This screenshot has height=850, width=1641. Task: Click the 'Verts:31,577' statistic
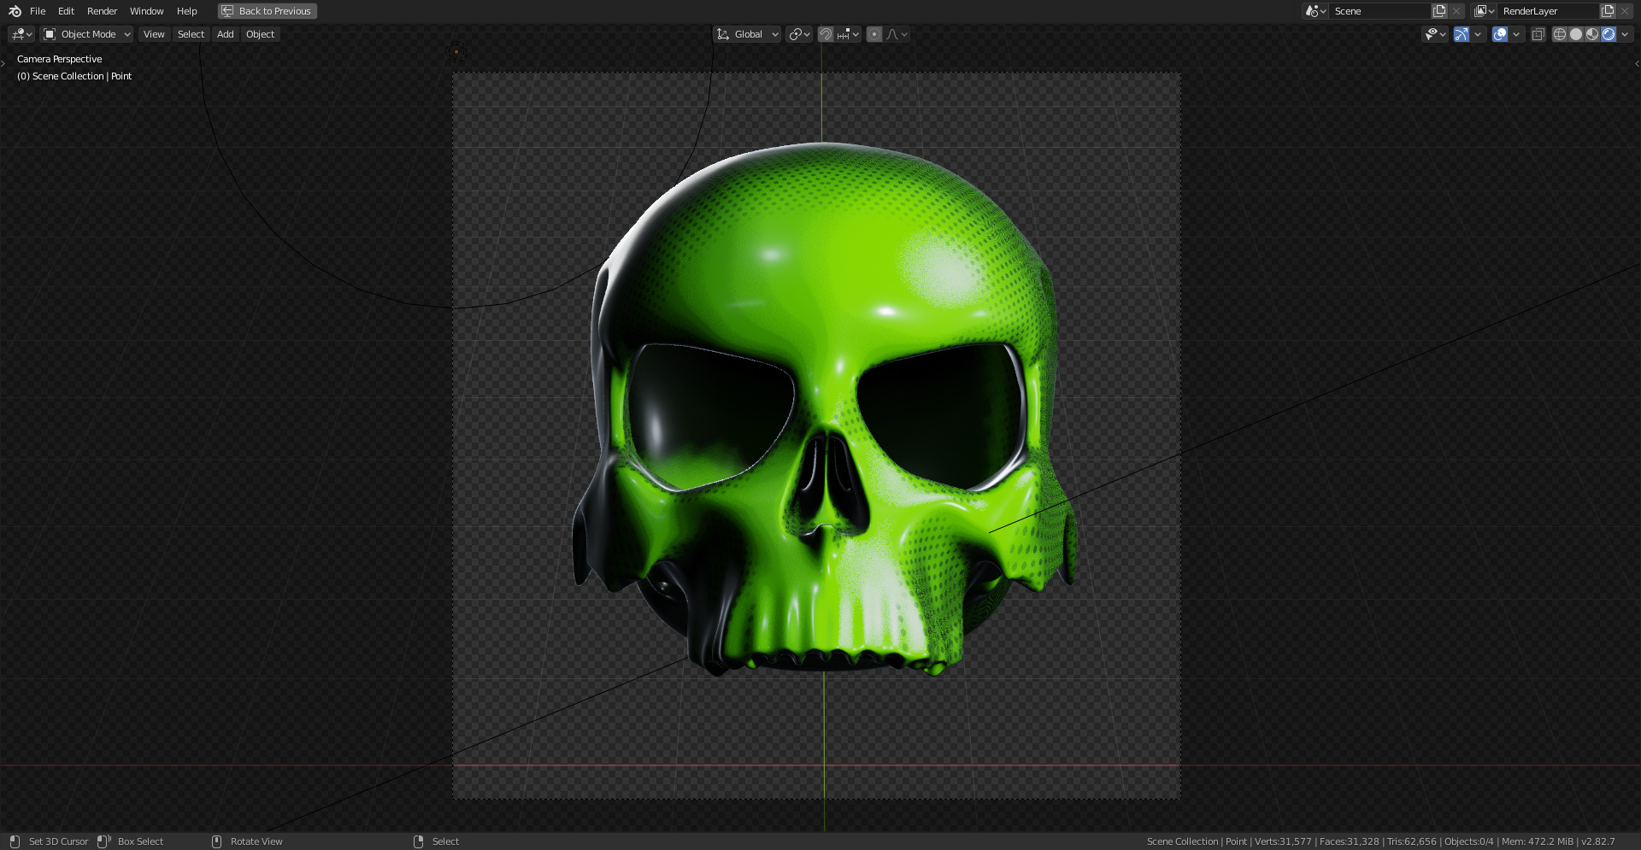tap(1283, 841)
